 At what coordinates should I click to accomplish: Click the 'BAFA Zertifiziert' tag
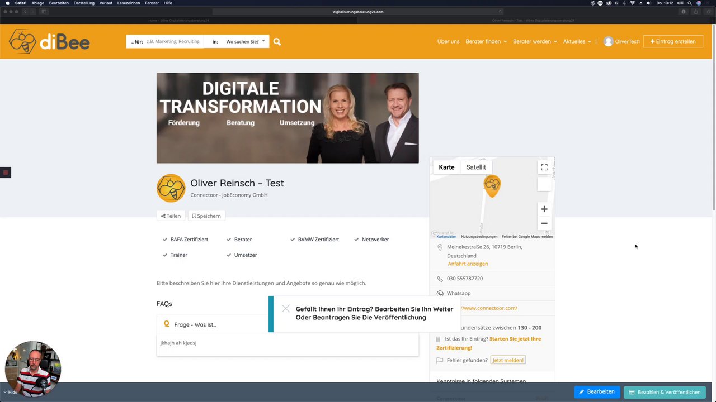(x=189, y=240)
